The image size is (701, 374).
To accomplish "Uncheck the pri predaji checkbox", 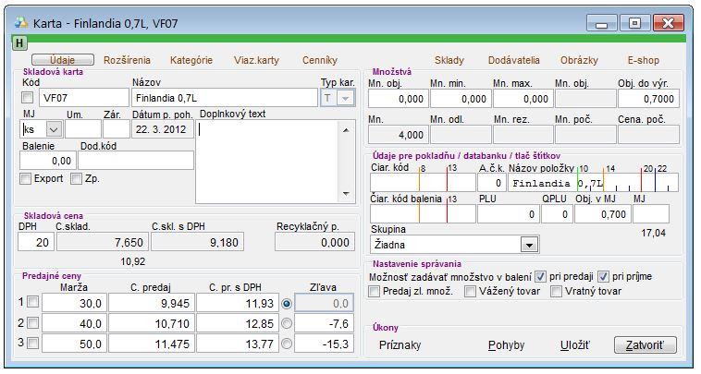I will point(542,275).
